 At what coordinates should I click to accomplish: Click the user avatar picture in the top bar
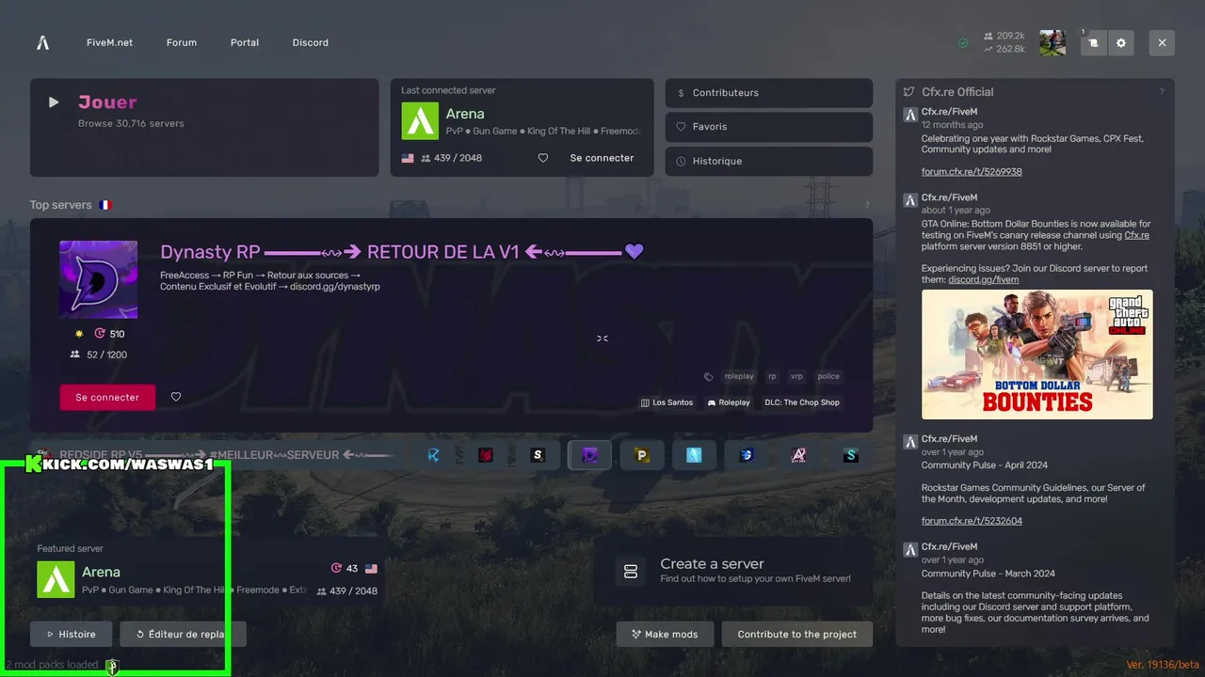pos(1052,43)
